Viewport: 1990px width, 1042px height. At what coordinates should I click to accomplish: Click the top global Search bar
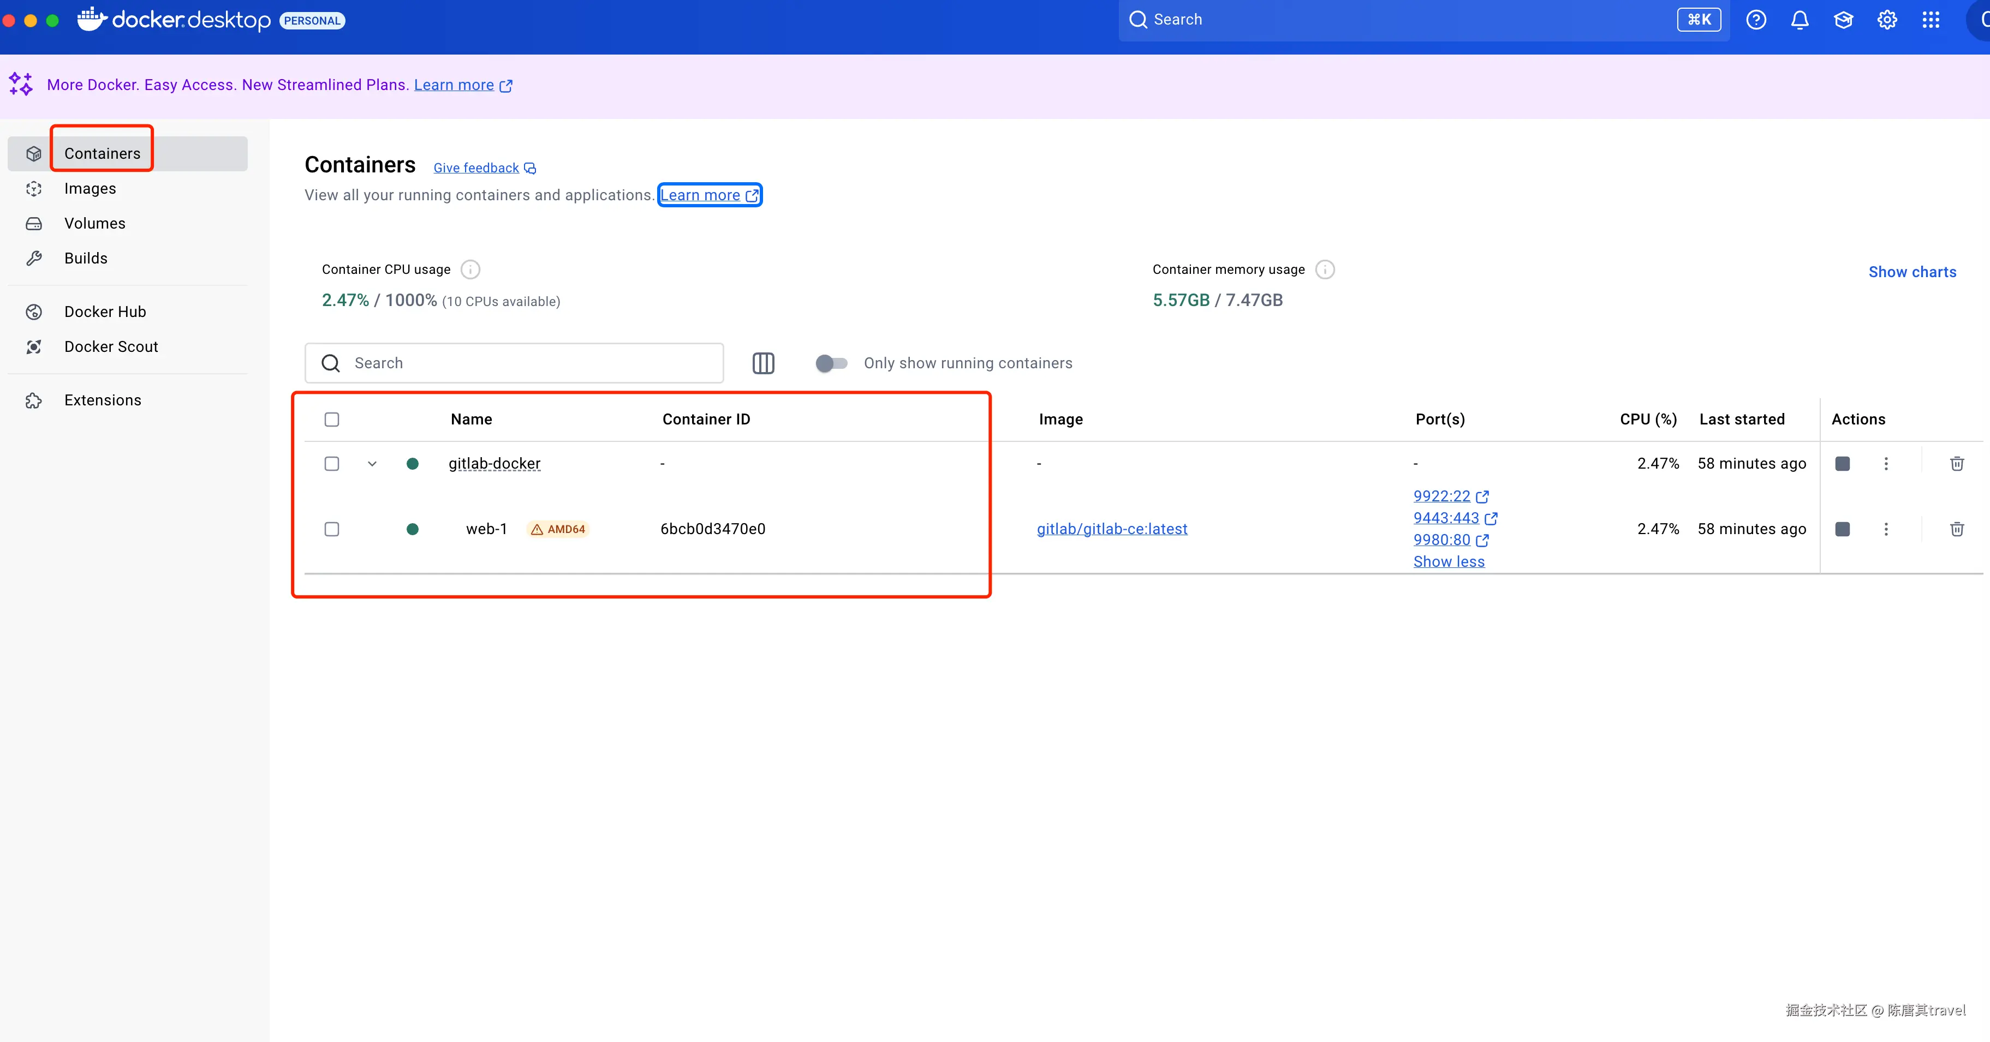(1423, 20)
